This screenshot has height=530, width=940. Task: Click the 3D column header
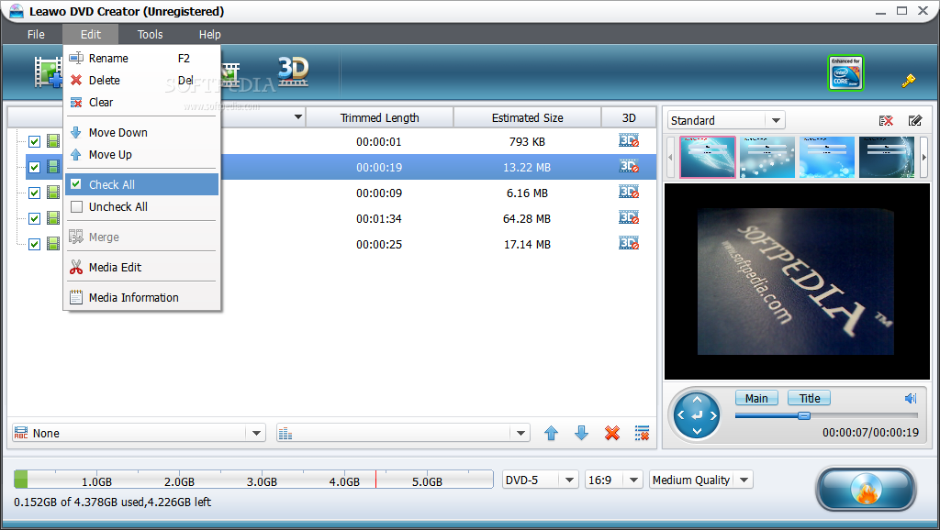[629, 117]
